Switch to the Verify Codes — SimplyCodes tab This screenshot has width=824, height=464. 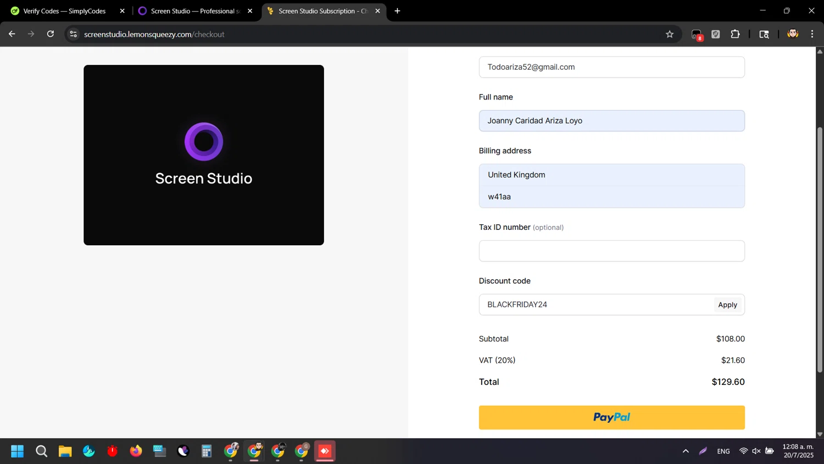pos(64,11)
